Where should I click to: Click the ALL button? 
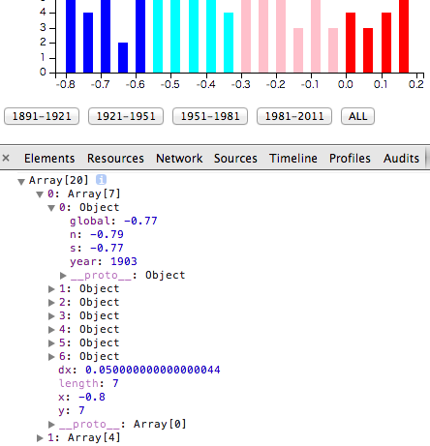coord(357,116)
